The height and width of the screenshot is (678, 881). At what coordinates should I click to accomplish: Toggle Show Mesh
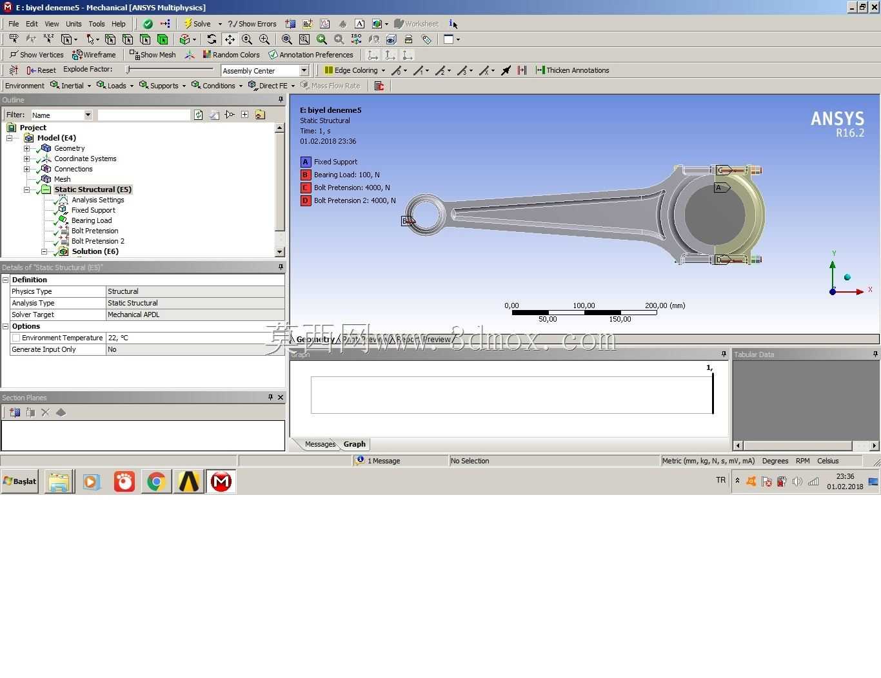[x=152, y=55]
